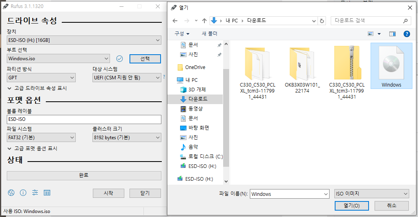Open view options dropdown arrow
This screenshot has width=418, height=217.
coord(379,34)
